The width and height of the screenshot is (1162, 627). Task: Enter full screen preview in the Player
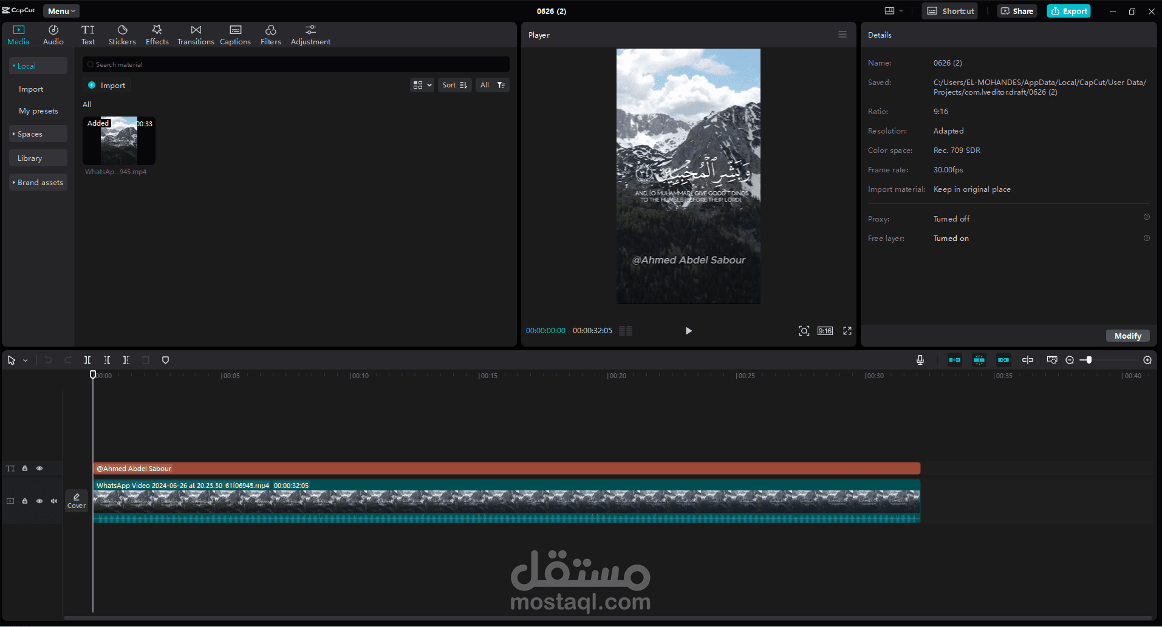click(847, 331)
